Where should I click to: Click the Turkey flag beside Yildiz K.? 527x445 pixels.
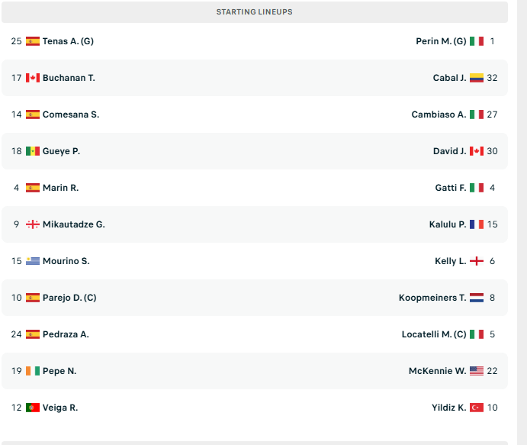tap(477, 408)
